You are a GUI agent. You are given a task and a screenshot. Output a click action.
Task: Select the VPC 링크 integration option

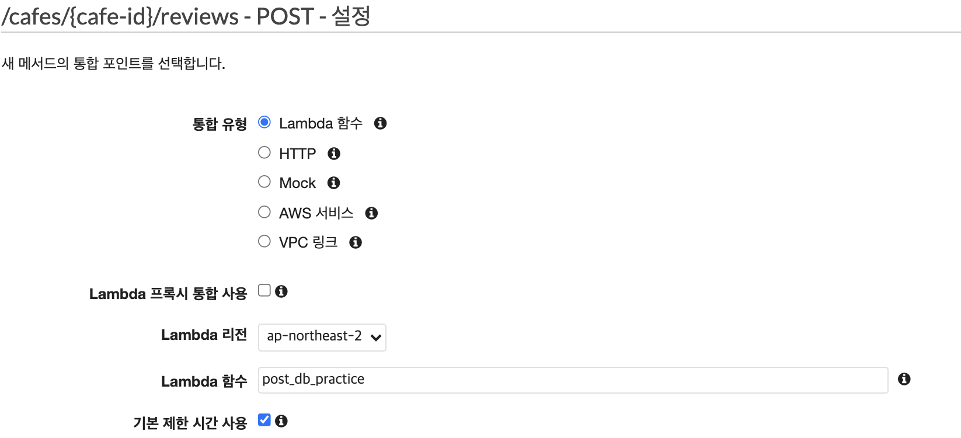tap(264, 241)
